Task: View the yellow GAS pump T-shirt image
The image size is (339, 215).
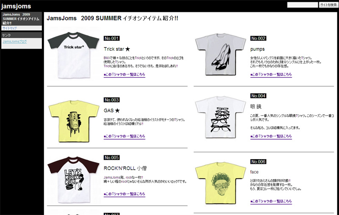Action: click(x=74, y=121)
